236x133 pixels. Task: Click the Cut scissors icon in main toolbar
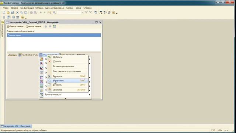coord(17,13)
